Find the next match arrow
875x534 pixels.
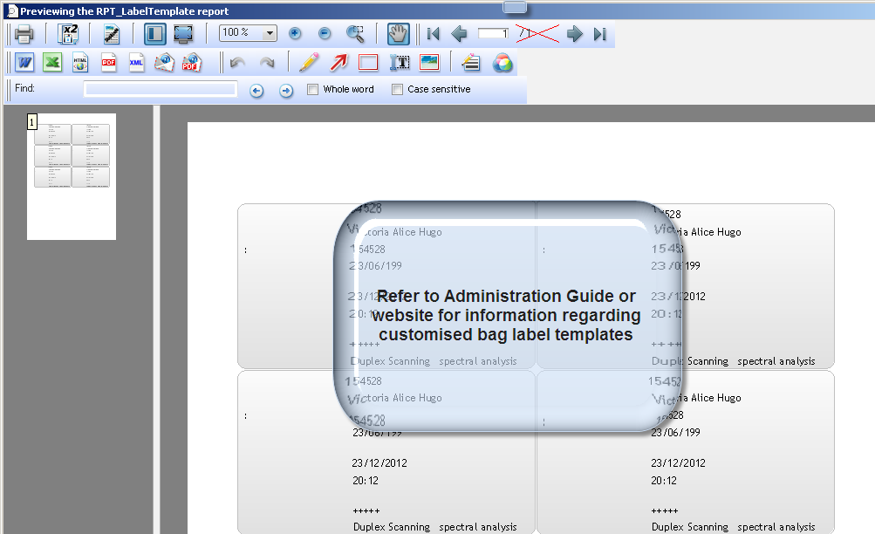click(286, 91)
